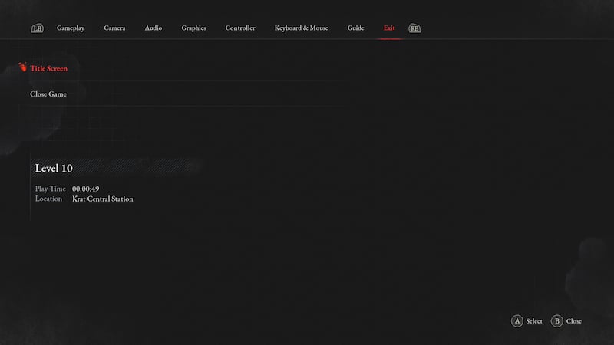Go to the Audio tab
Image resolution: width=614 pixels, height=345 pixels.
tap(153, 28)
